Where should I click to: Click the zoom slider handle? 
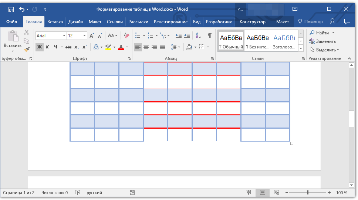coord(308,193)
